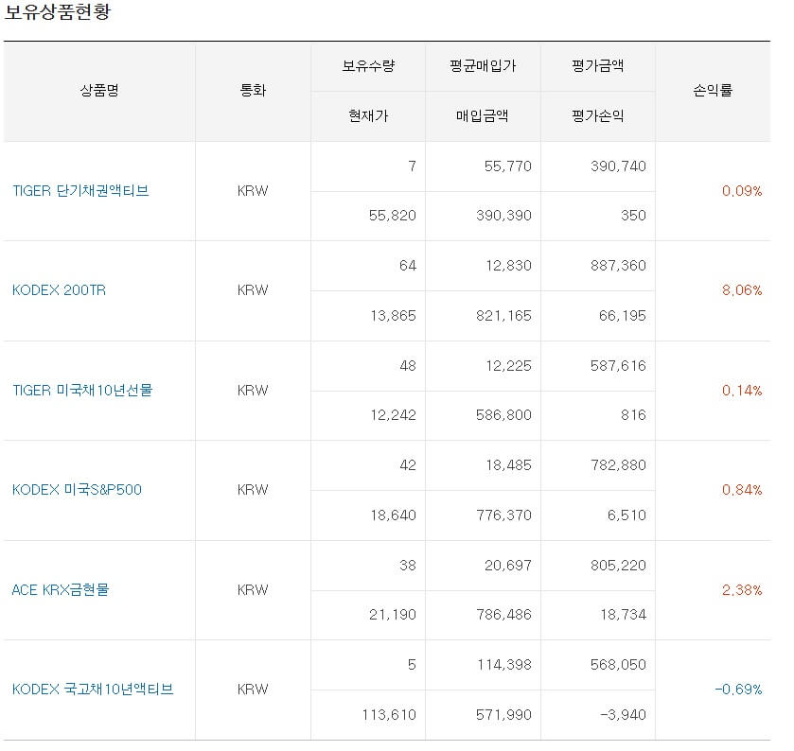The image size is (794, 751).
Task: Select the average price 114,398
Action: [x=504, y=664]
